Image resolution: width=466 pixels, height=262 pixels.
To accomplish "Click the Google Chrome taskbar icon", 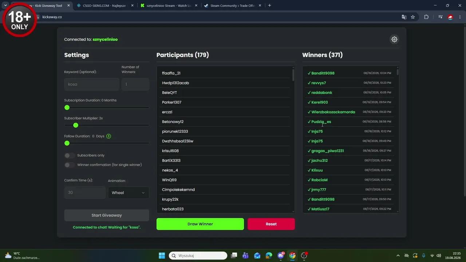I will point(292,255).
